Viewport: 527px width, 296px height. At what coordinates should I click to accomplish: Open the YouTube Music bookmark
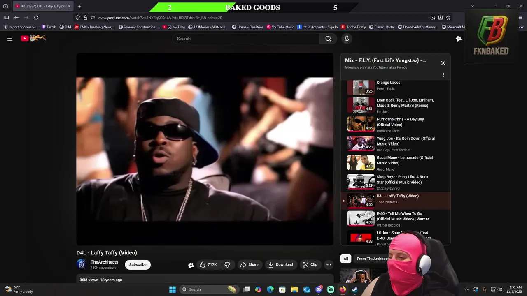(280, 27)
